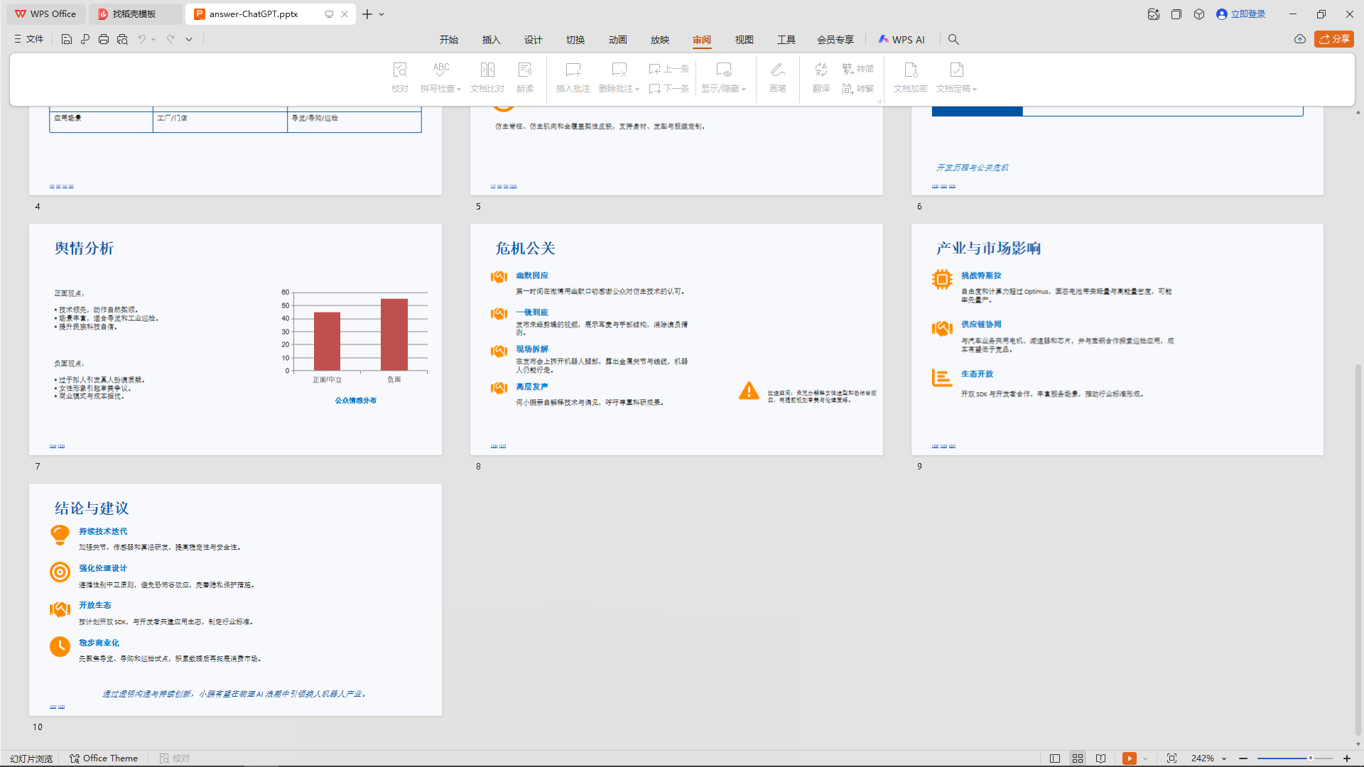Click the Save icon in quick toolbar
Image resolution: width=1364 pixels, height=767 pixels.
coord(66,40)
